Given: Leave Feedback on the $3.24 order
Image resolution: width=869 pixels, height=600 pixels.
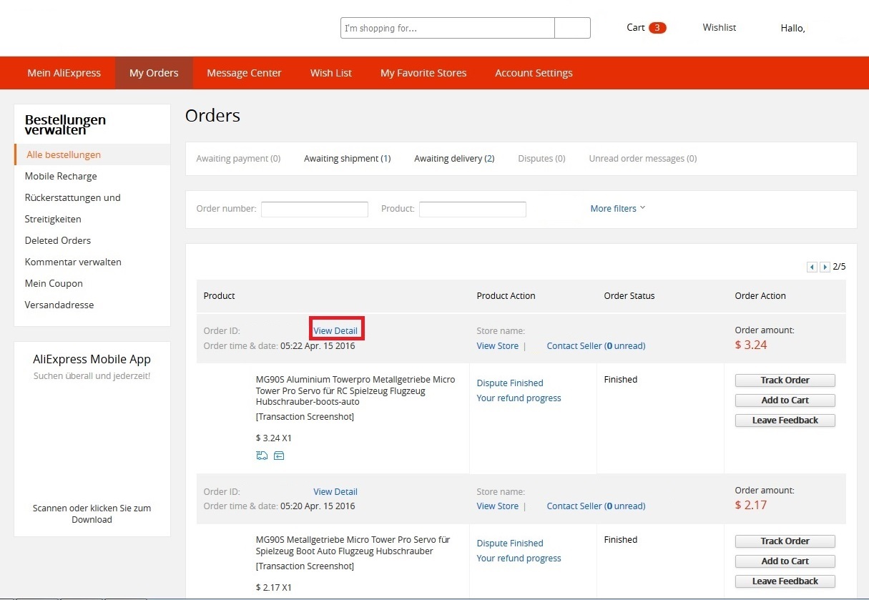Looking at the screenshot, I should (785, 421).
